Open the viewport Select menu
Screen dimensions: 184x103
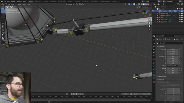pos(24,4)
